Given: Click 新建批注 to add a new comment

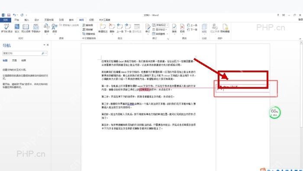Looking at the screenshot, I should pos(103,28).
